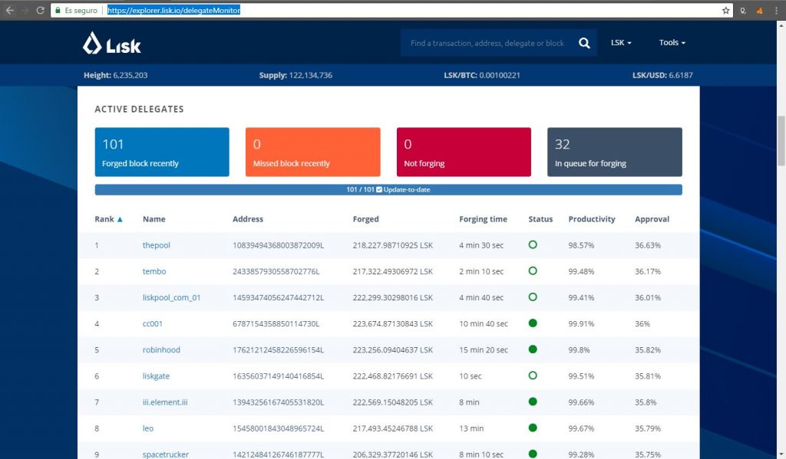Open the Chrome menu

(x=776, y=10)
